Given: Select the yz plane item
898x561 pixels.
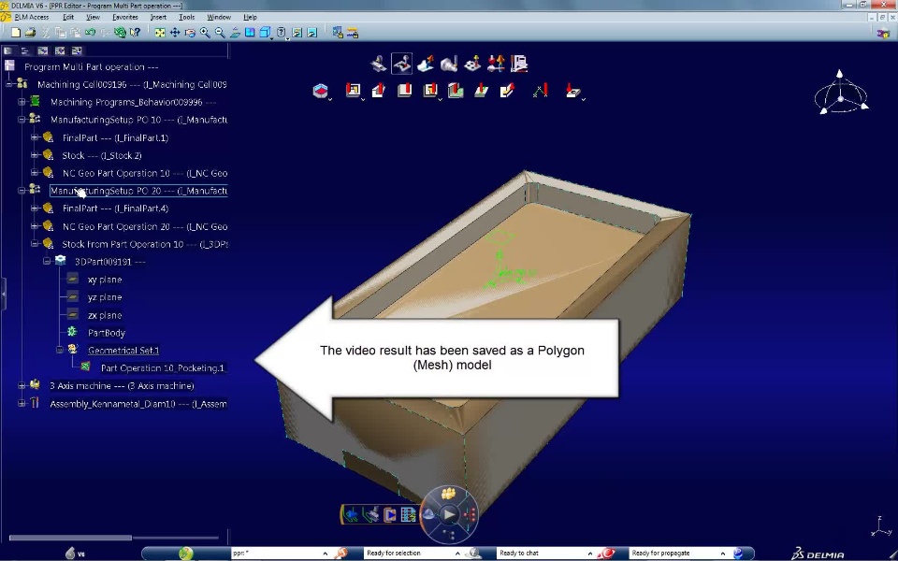Looking at the screenshot, I should click(104, 297).
